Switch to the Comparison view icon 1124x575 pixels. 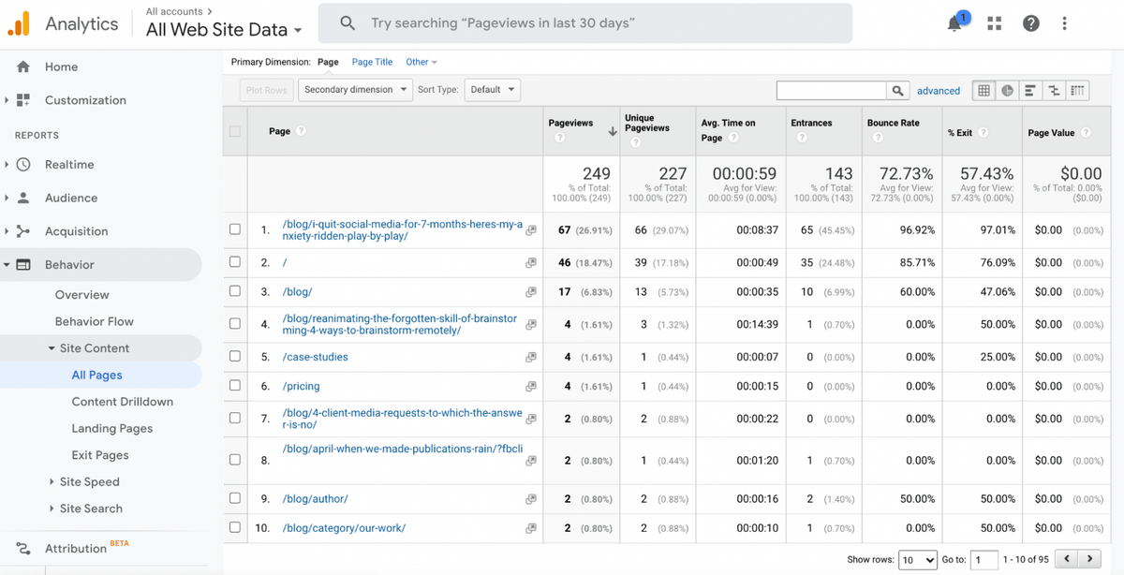1054,90
